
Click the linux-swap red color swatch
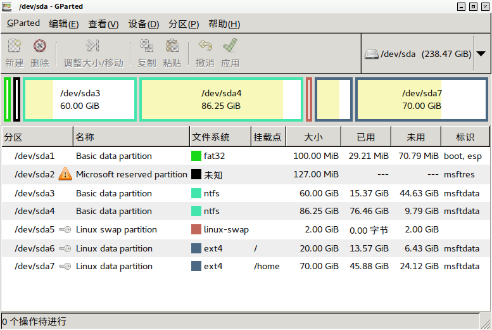tap(196, 229)
